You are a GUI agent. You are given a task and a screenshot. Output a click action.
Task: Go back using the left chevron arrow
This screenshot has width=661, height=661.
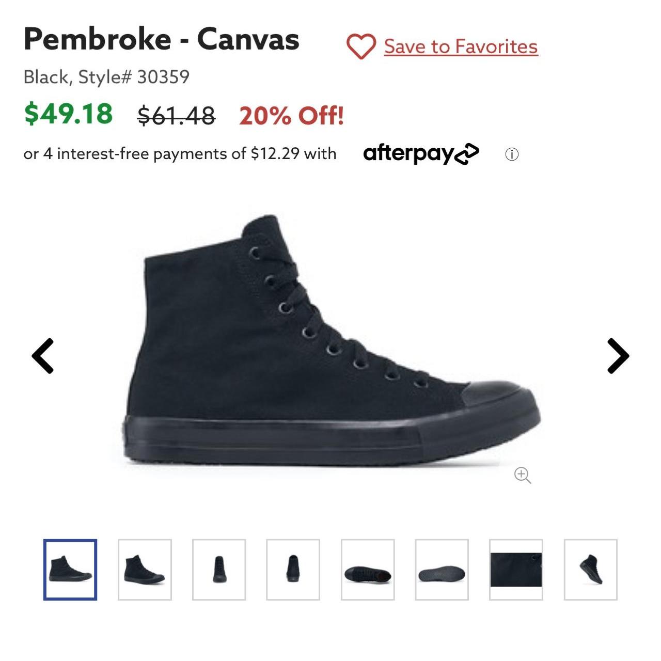click(x=43, y=356)
